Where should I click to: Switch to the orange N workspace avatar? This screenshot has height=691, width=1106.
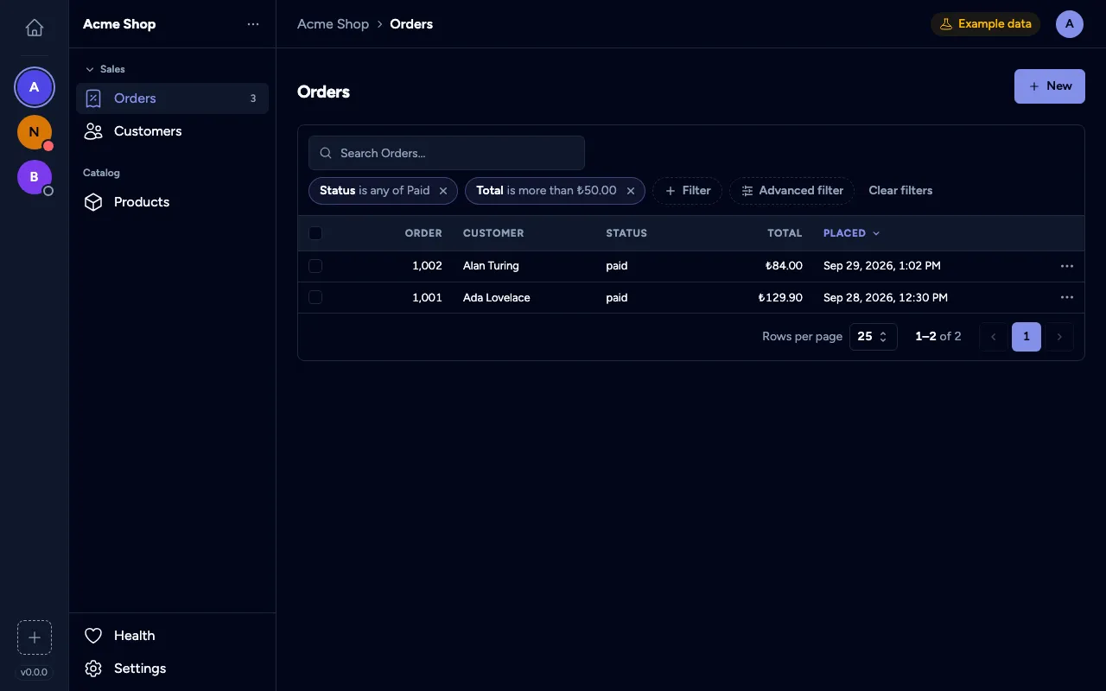point(35,132)
